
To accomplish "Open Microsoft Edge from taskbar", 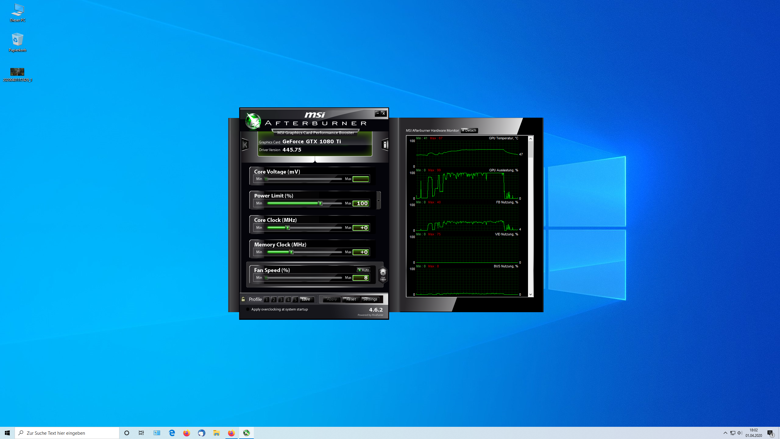I will pos(172,433).
